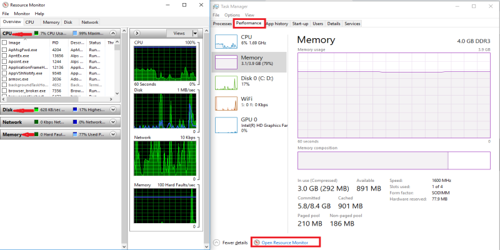Viewport: 500px width, 250px height.
Task: Switch to the Start-up tab
Action: click(301, 24)
